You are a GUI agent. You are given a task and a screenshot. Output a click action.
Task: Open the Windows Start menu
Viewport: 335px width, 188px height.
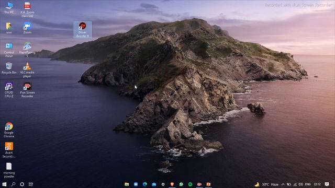[x=4, y=184]
